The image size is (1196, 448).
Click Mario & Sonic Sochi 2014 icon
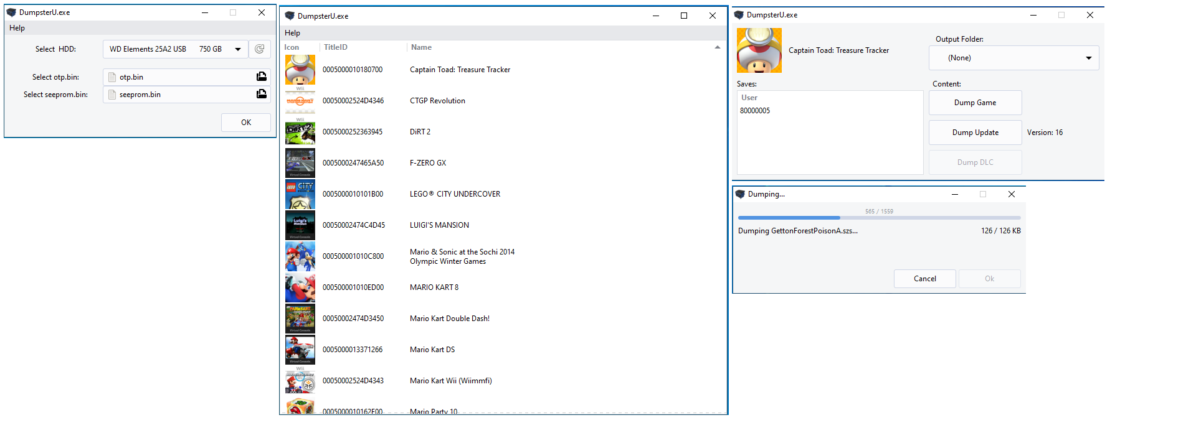click(x=300, y=256)
